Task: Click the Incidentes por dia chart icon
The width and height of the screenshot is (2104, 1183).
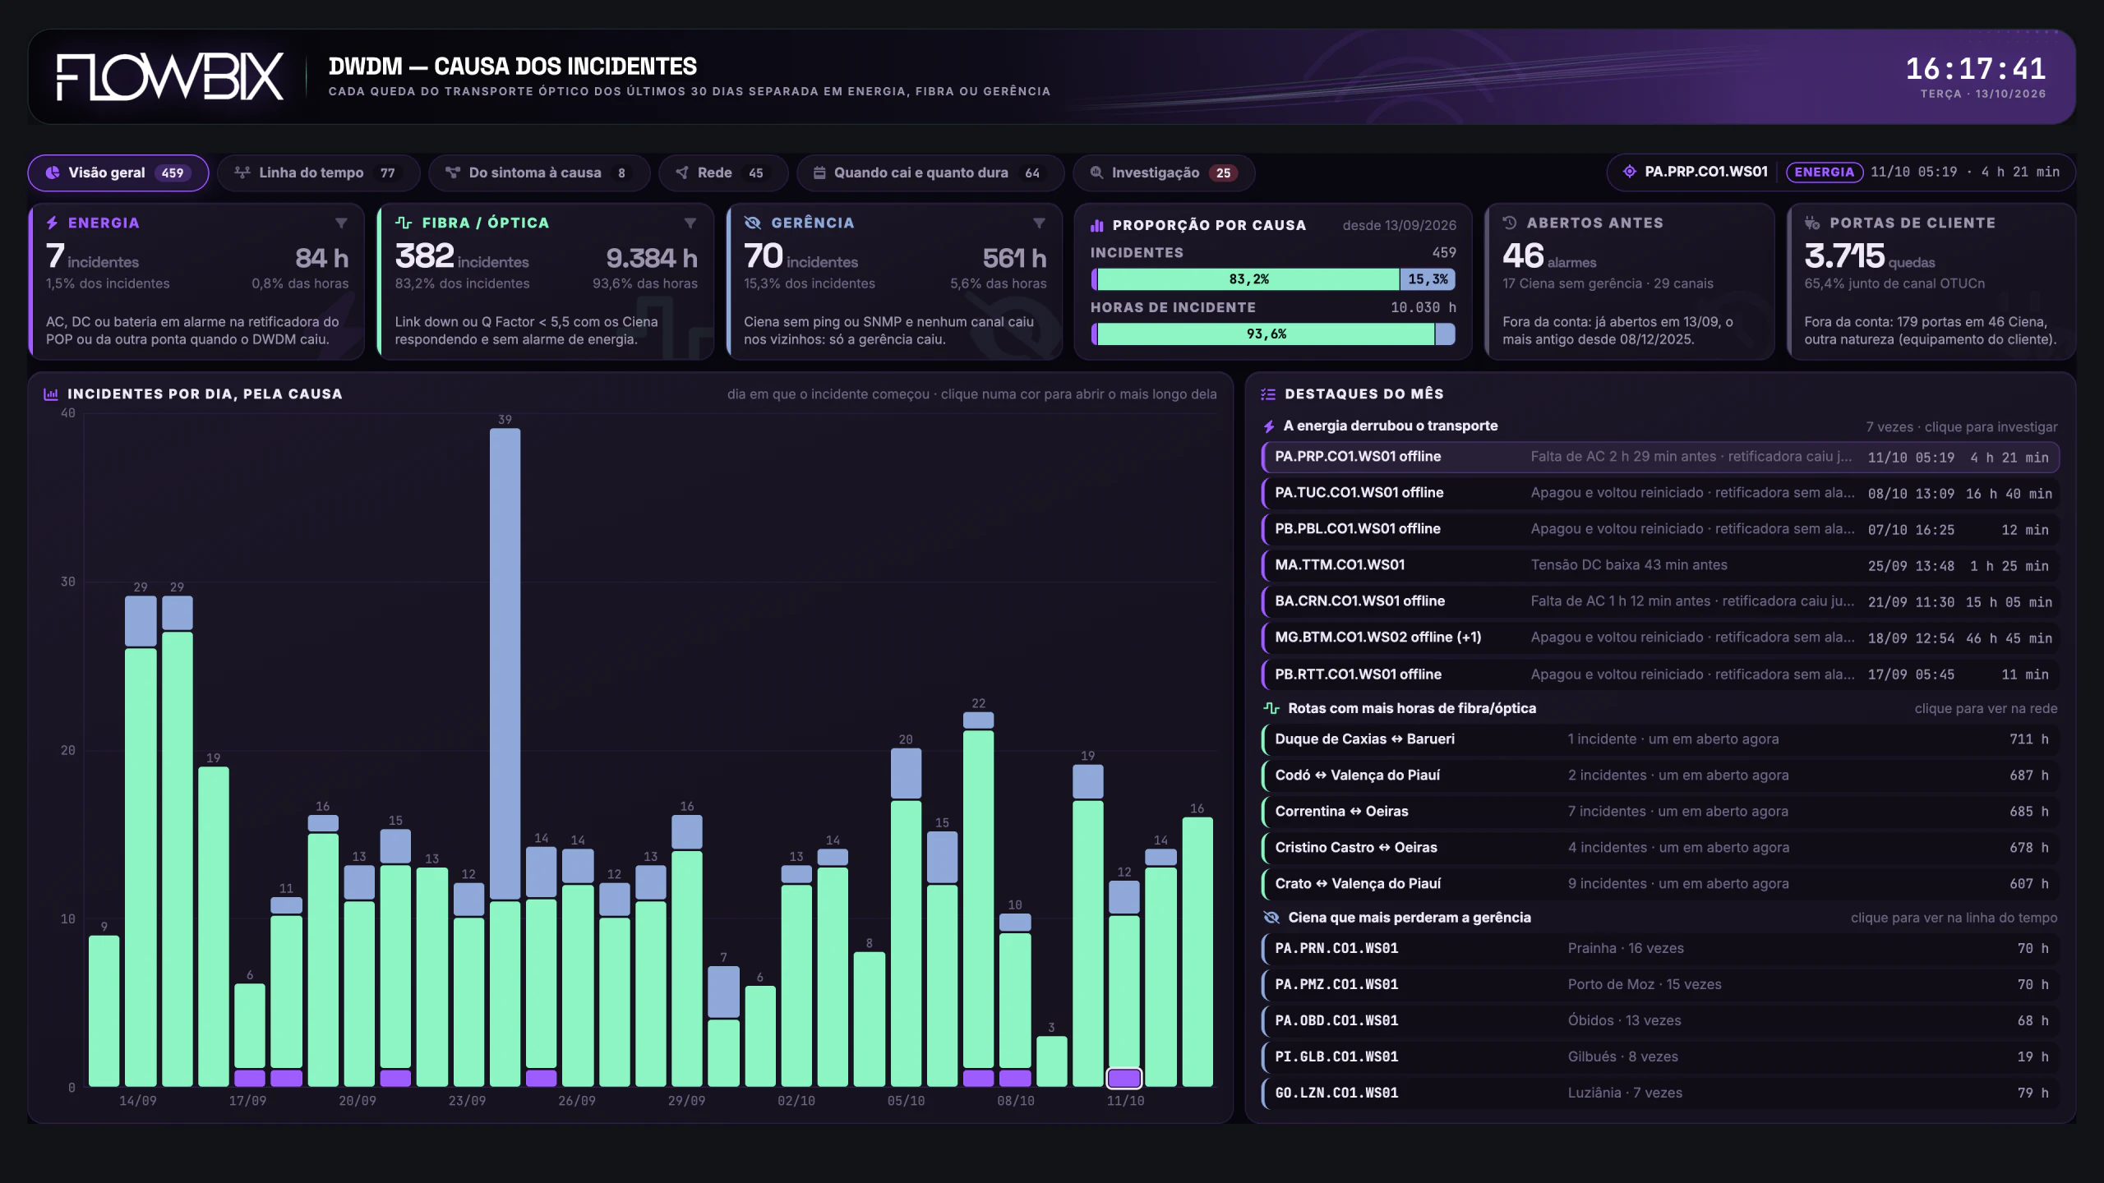Action: pyautogui.click(x=51, y=394)
